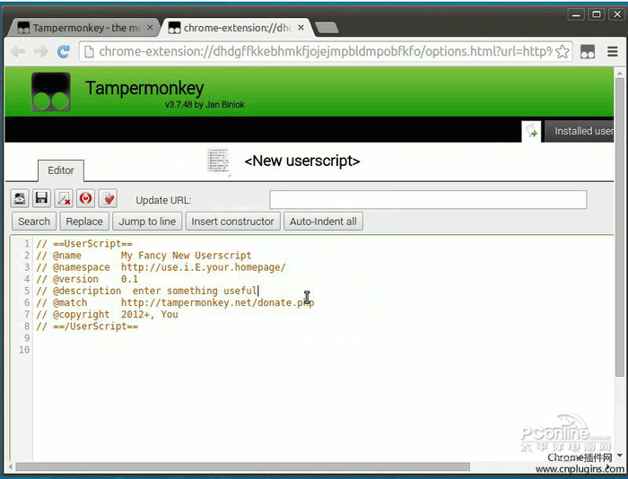
Task: Reload the page with the refresh icon
Action: [63, 52]
